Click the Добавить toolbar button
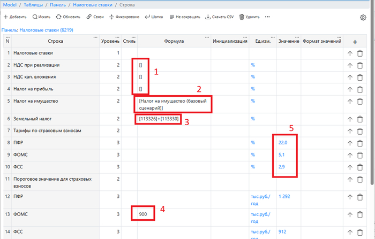Viewport: 375px width, 239px height. tap(14, 17)
